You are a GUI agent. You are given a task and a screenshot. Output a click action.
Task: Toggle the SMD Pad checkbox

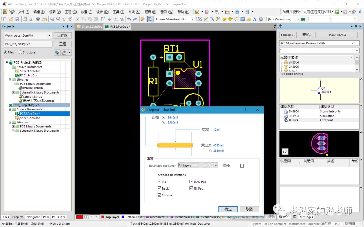191,182
